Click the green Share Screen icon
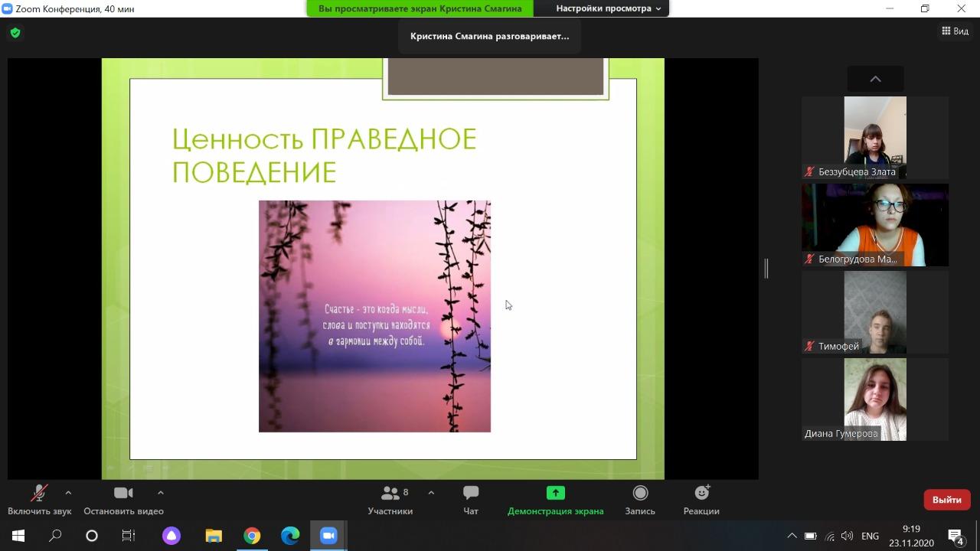Image resolution: width=980 pixels, height=551 pixels. tap(555, 494)
